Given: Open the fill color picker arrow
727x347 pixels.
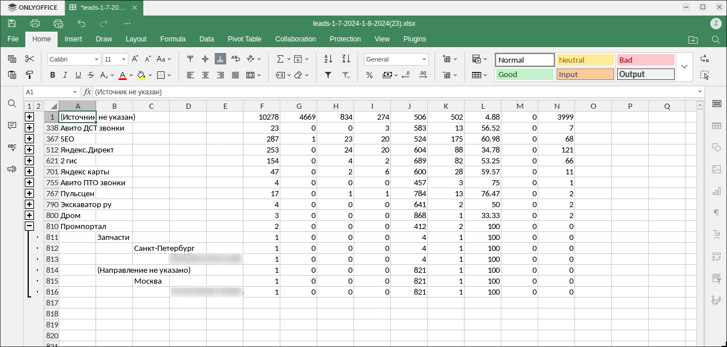Looking at the screenshot, I should pyautogui.click(x=149, y=75).
